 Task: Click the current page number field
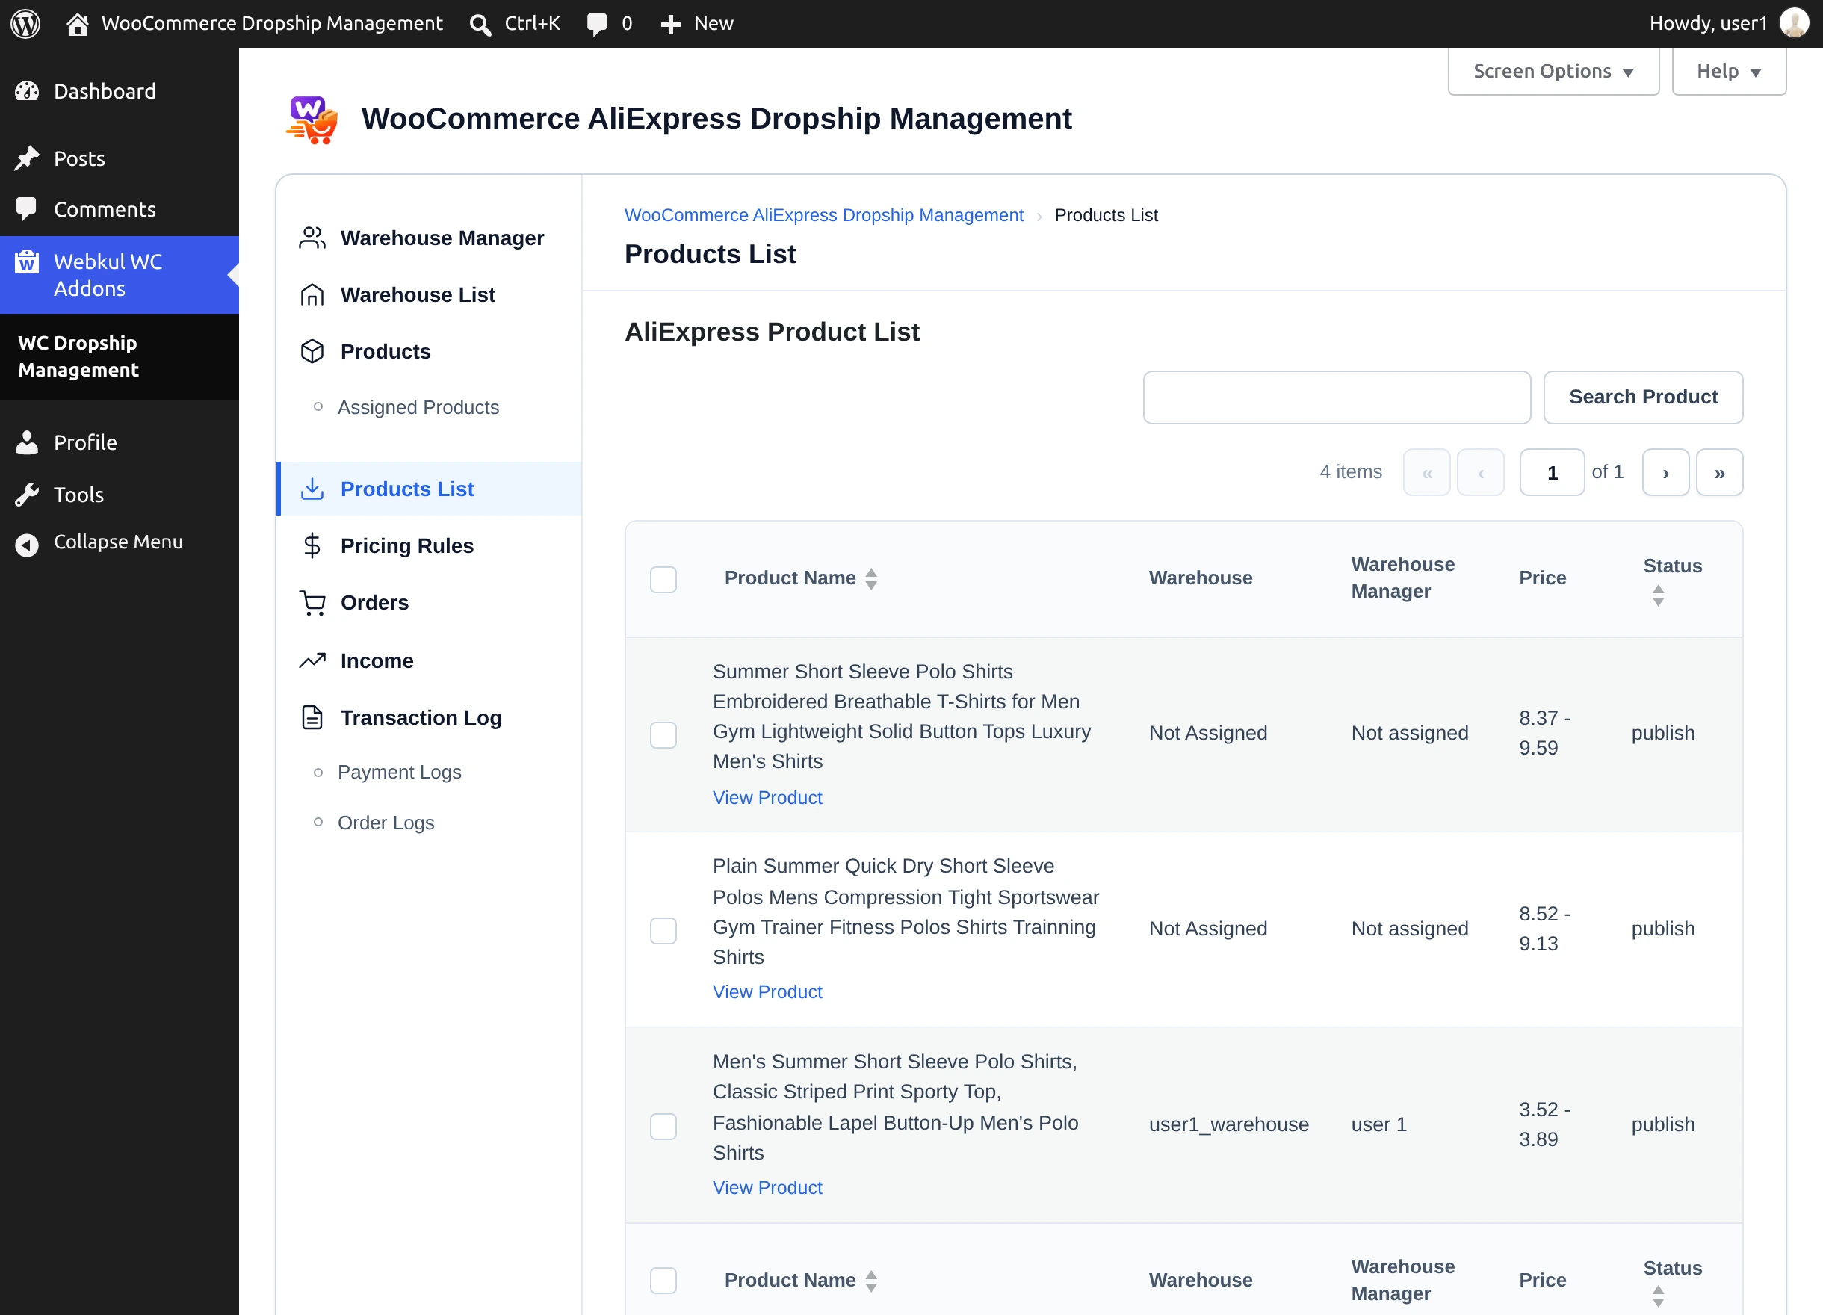coord(1552,473)
